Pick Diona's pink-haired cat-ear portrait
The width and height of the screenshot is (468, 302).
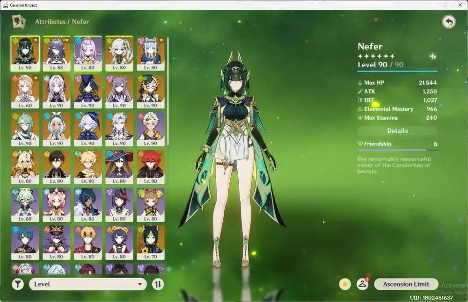click(x=57, y=205)
